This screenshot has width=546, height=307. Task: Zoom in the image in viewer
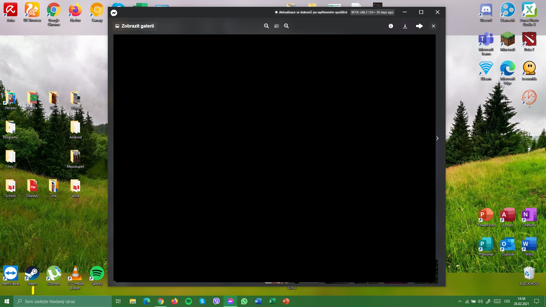(x=286, y=26)
